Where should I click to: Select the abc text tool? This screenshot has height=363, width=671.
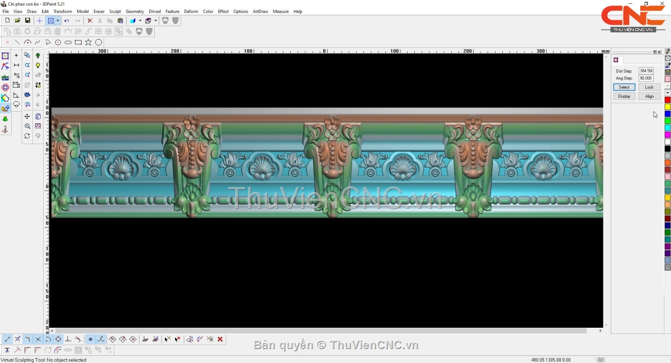(6, 78)
